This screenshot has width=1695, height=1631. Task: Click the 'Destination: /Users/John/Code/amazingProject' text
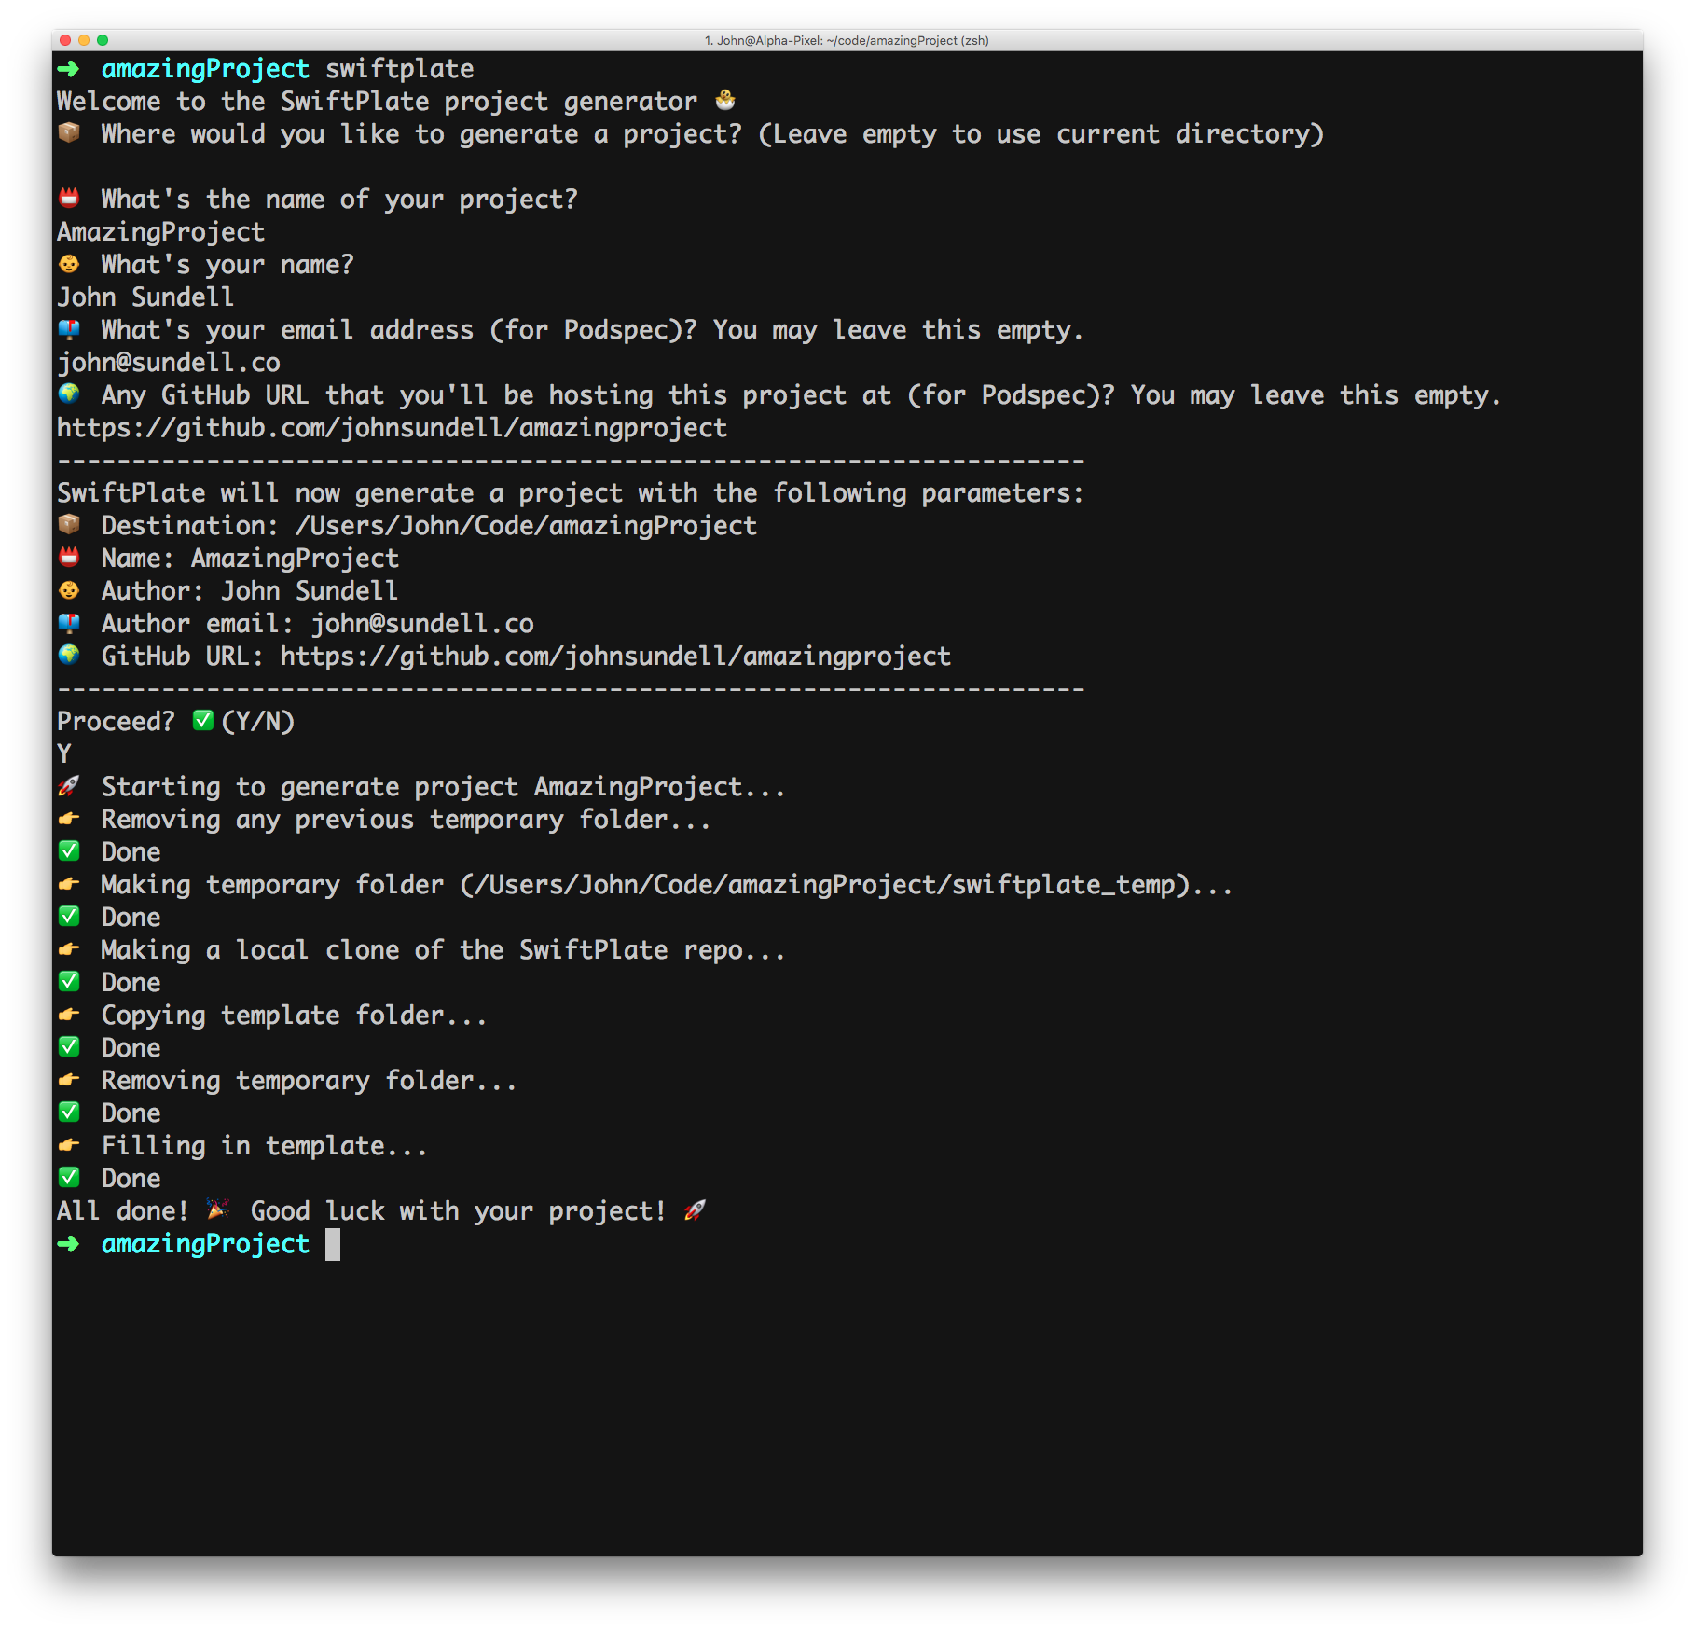[x=429, y=526]
